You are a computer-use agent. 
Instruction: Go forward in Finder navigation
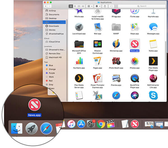[50, 6]
